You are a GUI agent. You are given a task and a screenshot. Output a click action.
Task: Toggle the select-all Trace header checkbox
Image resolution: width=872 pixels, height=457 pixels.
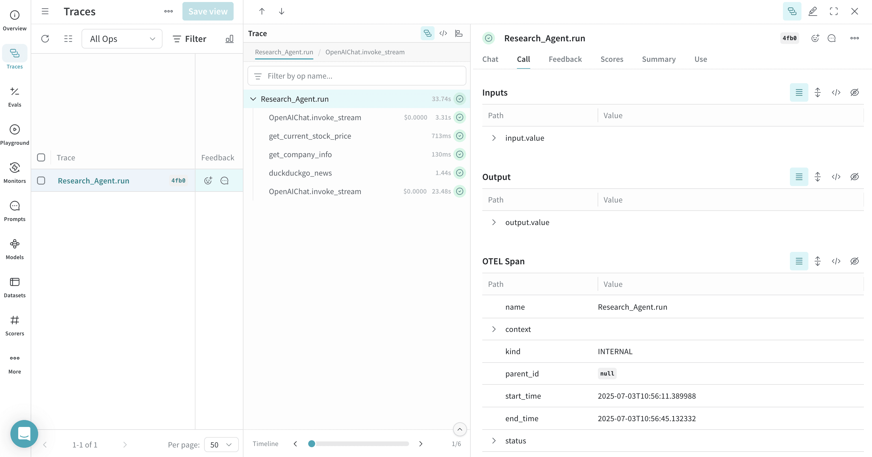click(41, 157)
